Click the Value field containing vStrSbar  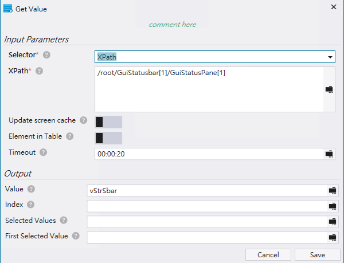point(206,190)
